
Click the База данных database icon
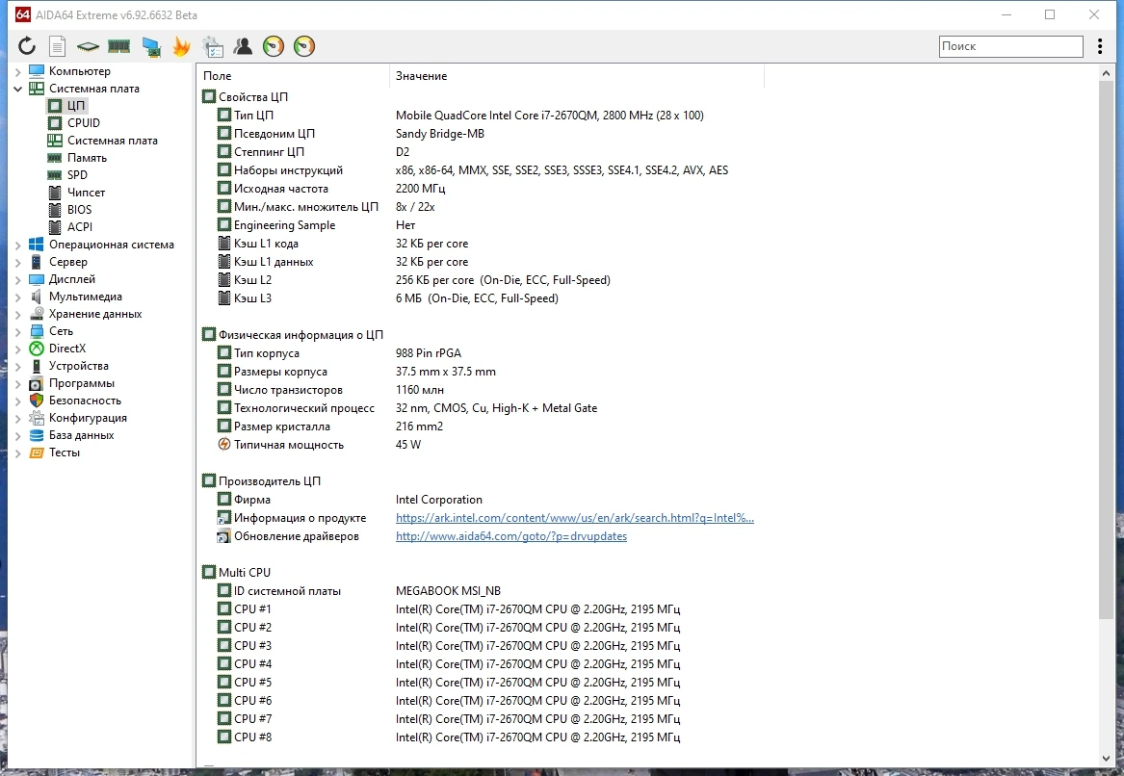(x=37, y=435)
